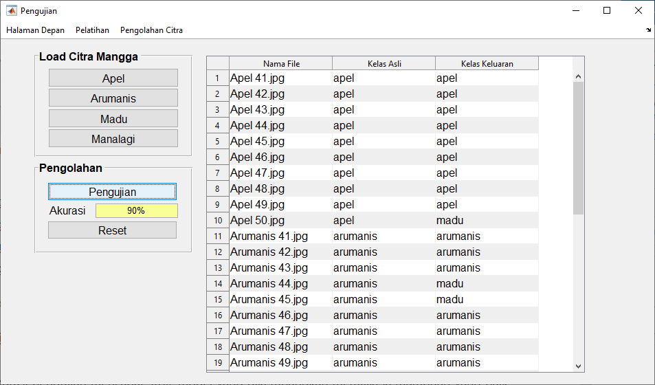Open the Pelatihan menu
This screenshot has height=385, width=655.
coord(92,30)
